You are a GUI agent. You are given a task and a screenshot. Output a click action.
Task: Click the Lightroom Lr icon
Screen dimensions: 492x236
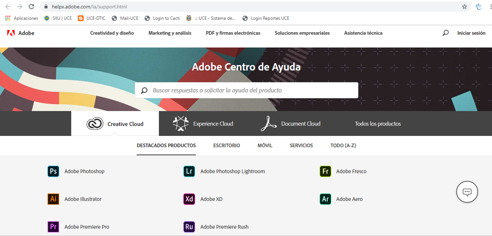pyautogui.click(x=189, y=171)
